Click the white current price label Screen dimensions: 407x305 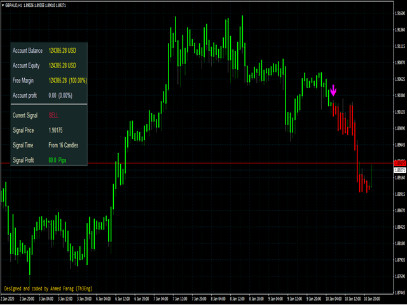pyautogui.click(x=399, y=170)
